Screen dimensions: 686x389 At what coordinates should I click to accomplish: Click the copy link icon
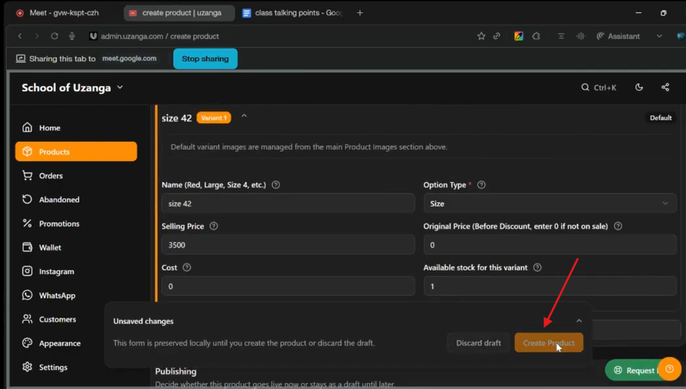click(496, 37)
